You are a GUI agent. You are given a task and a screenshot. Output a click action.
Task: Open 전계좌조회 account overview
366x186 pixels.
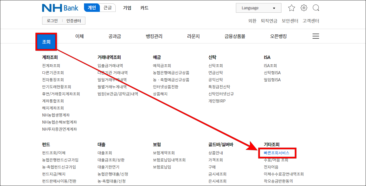click(x=51, y=65)
